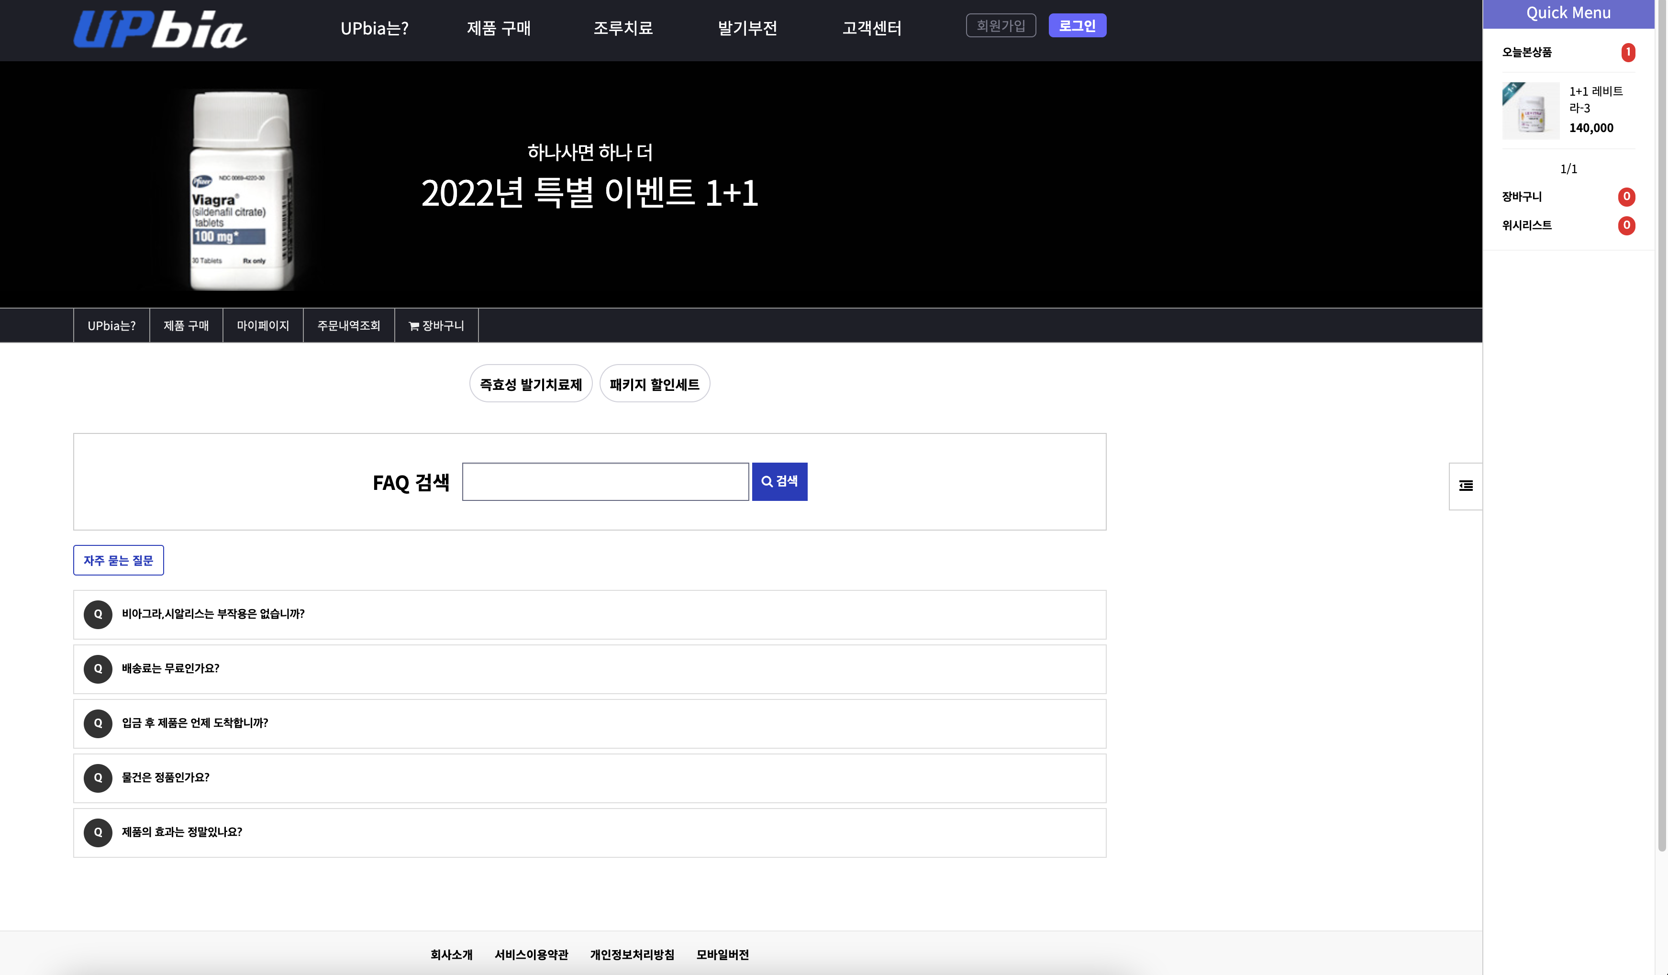
Task: Open the 조루치료 top menu
Action: point(623,28)
